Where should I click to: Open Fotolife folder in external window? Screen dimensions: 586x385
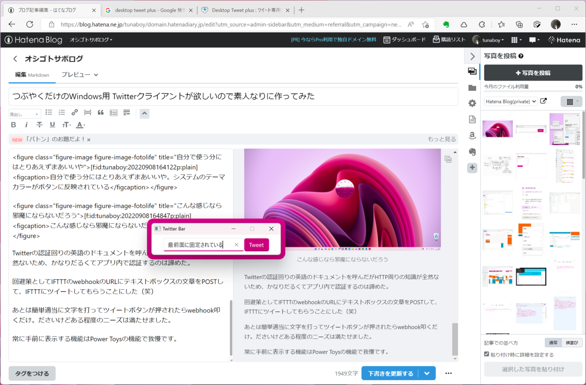coord(544,102)
